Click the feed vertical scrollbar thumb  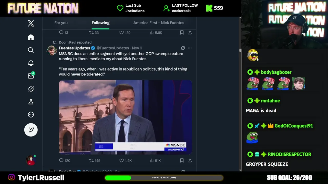(x=240, y=50)
